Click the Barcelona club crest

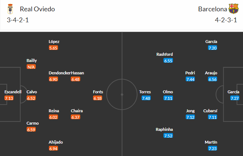234,9
